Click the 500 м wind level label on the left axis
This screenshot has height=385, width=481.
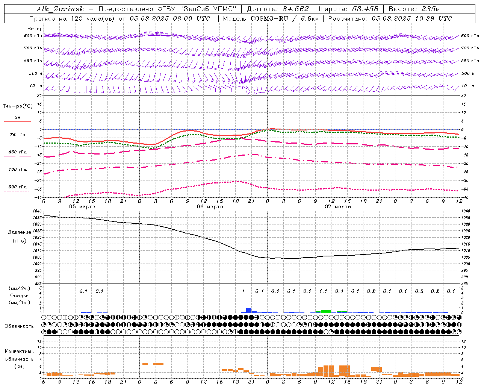pyautogui.click(x=36, y=73)
